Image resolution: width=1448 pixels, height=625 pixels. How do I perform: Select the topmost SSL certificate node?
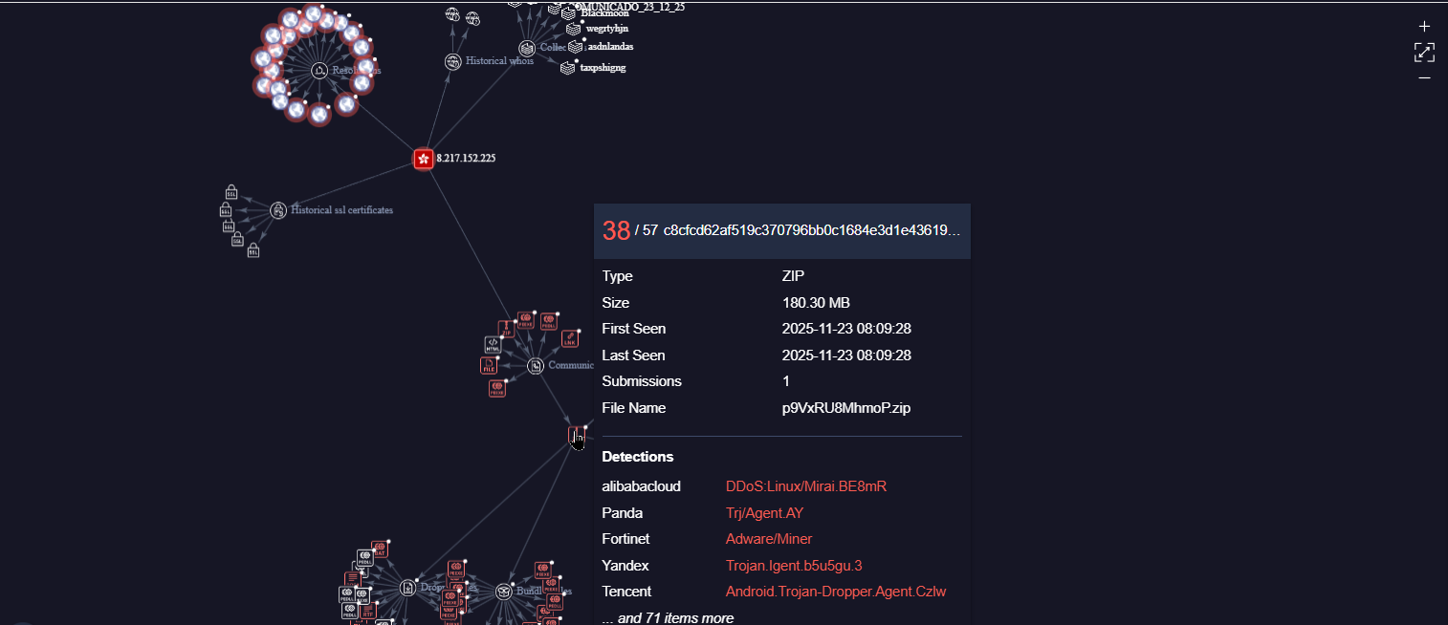pos(231,192)
